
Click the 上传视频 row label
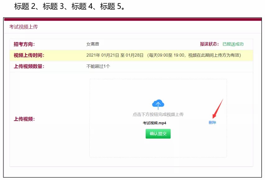24,119
